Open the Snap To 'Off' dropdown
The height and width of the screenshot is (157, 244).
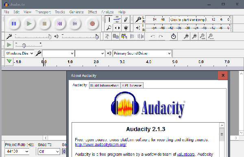coord(49,151)
